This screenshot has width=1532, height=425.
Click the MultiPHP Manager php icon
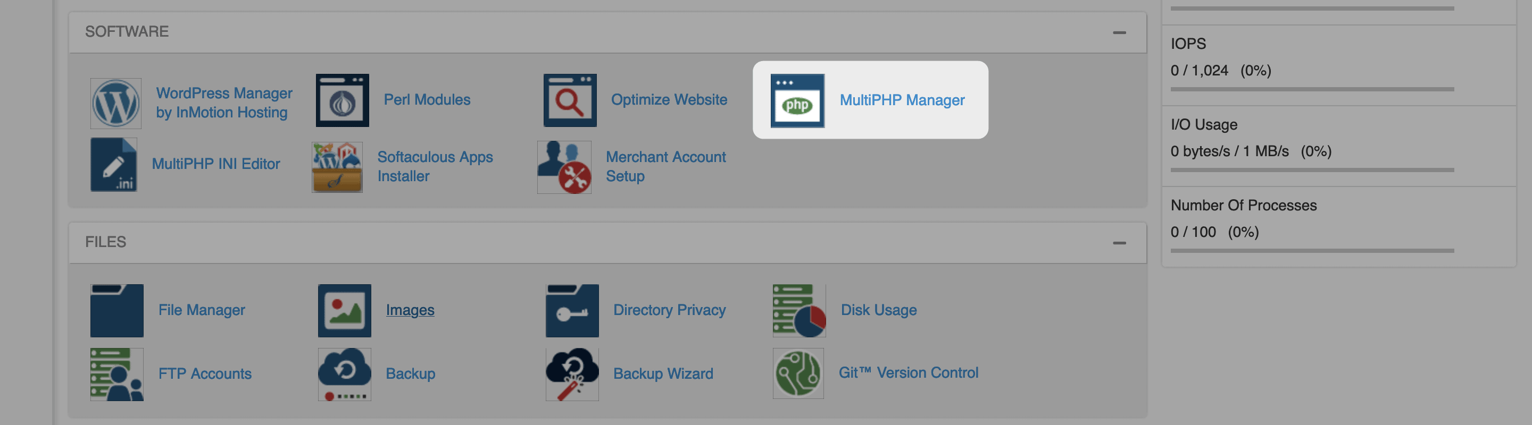[797, 100]
